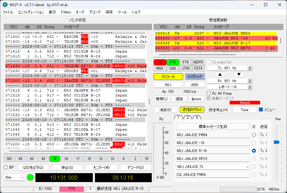Select Q65 mode button
287x193 pixels.
pos(173,68)
